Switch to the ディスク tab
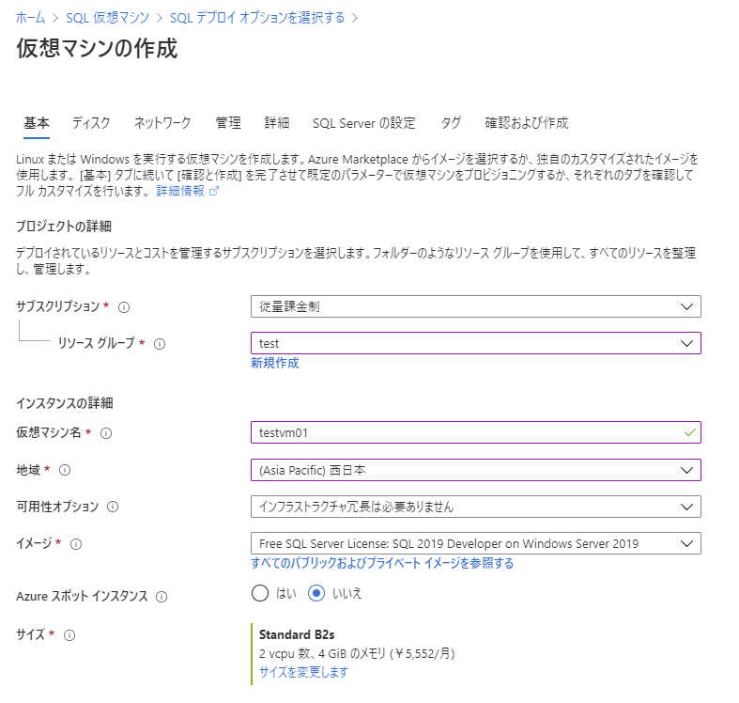Viewport: 739px width, 703px height. pyautogui.click(x=91, y=123)
